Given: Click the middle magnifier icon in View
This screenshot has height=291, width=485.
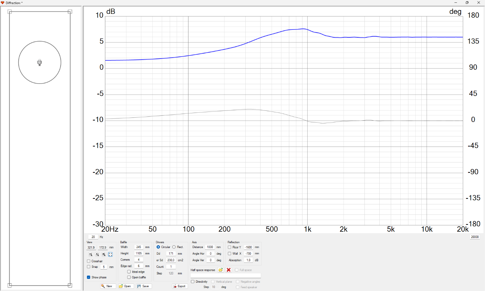Looking at the screenshot, I should pyautogui.click(x=97, y=254).
